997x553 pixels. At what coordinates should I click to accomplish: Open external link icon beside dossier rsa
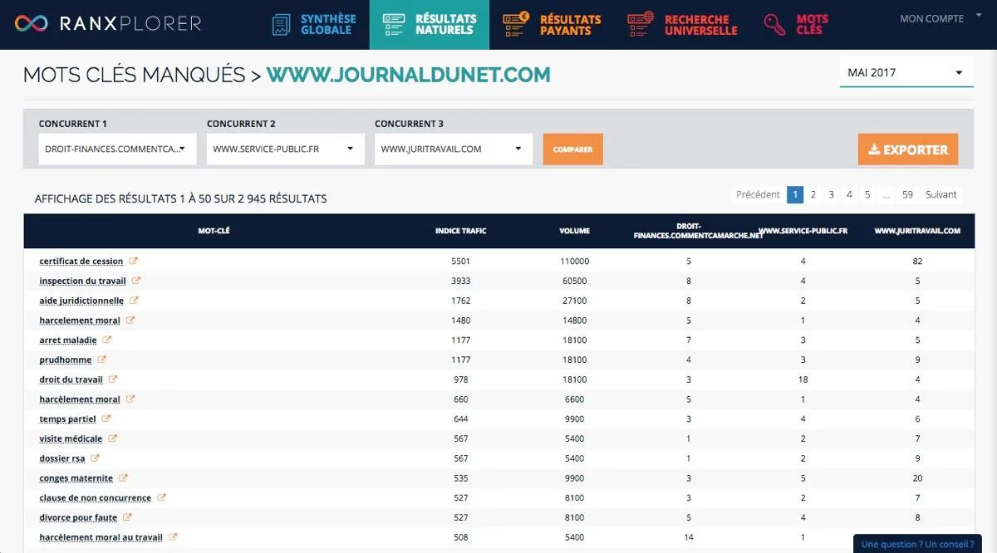coord(95,458)
